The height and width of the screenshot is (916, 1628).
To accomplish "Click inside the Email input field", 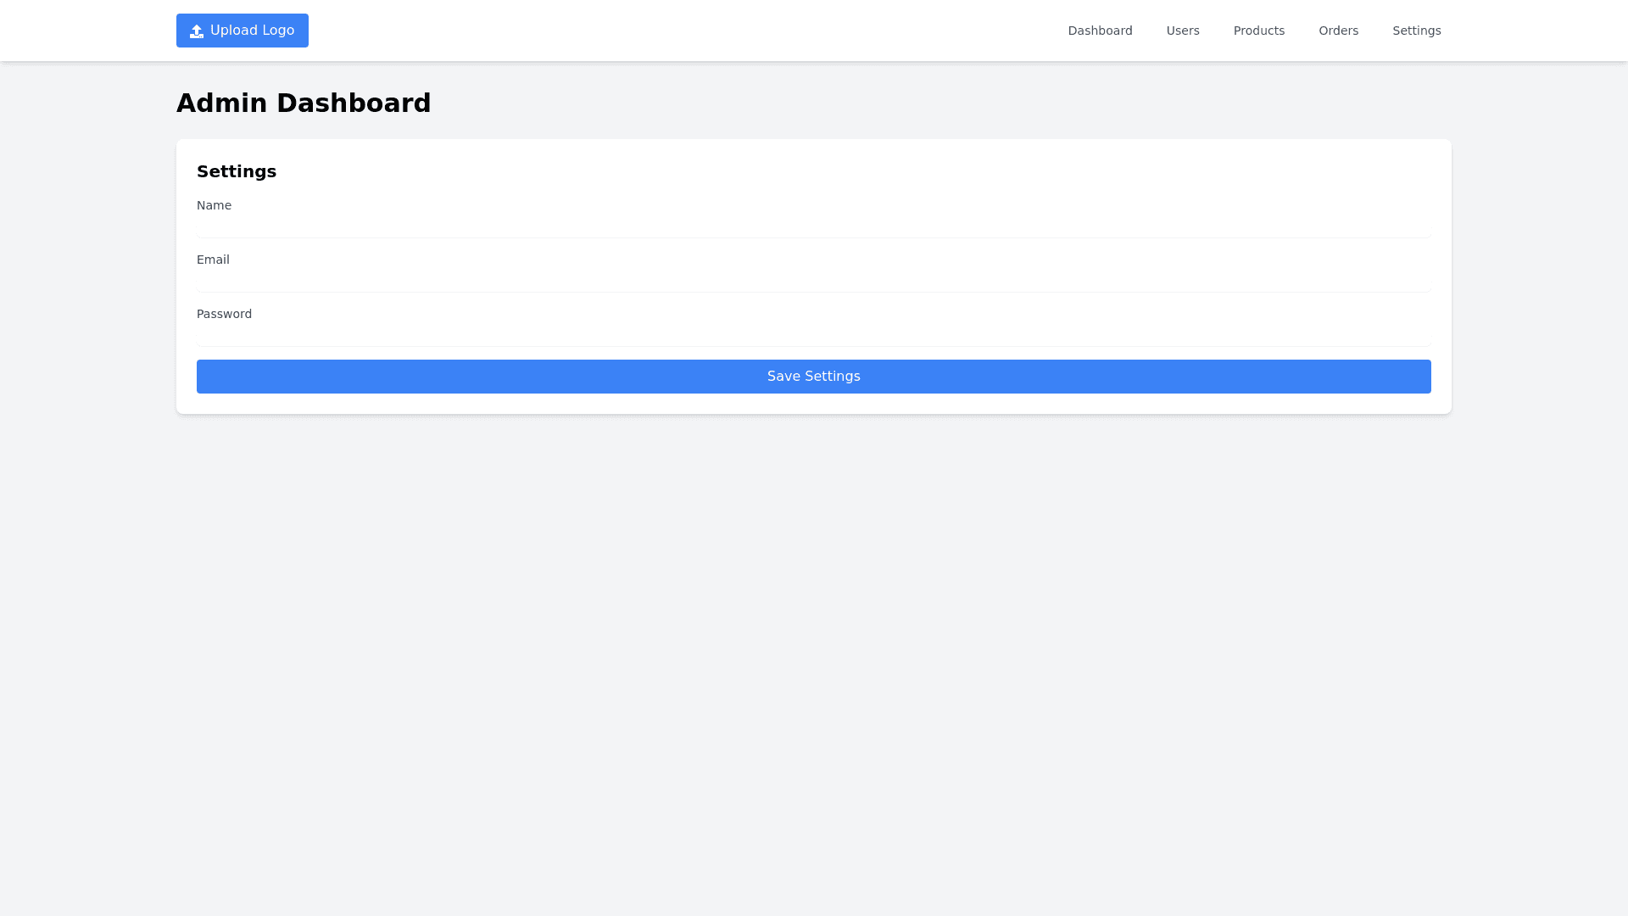I will [813, 282].
